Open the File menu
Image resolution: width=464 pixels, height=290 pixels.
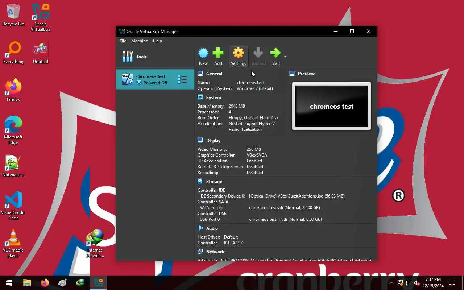pos(123,41)
